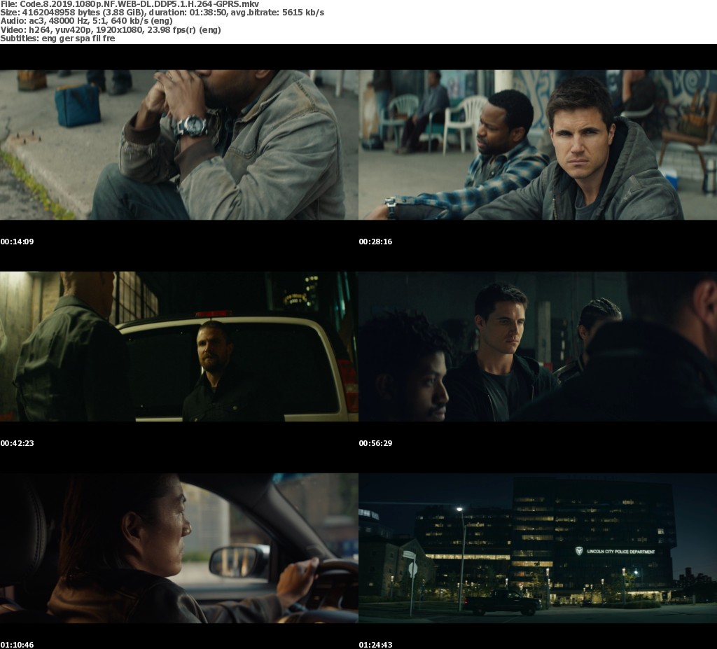
Task: Select the 00:56:29 timestamp
Action: tap(376, 443)
